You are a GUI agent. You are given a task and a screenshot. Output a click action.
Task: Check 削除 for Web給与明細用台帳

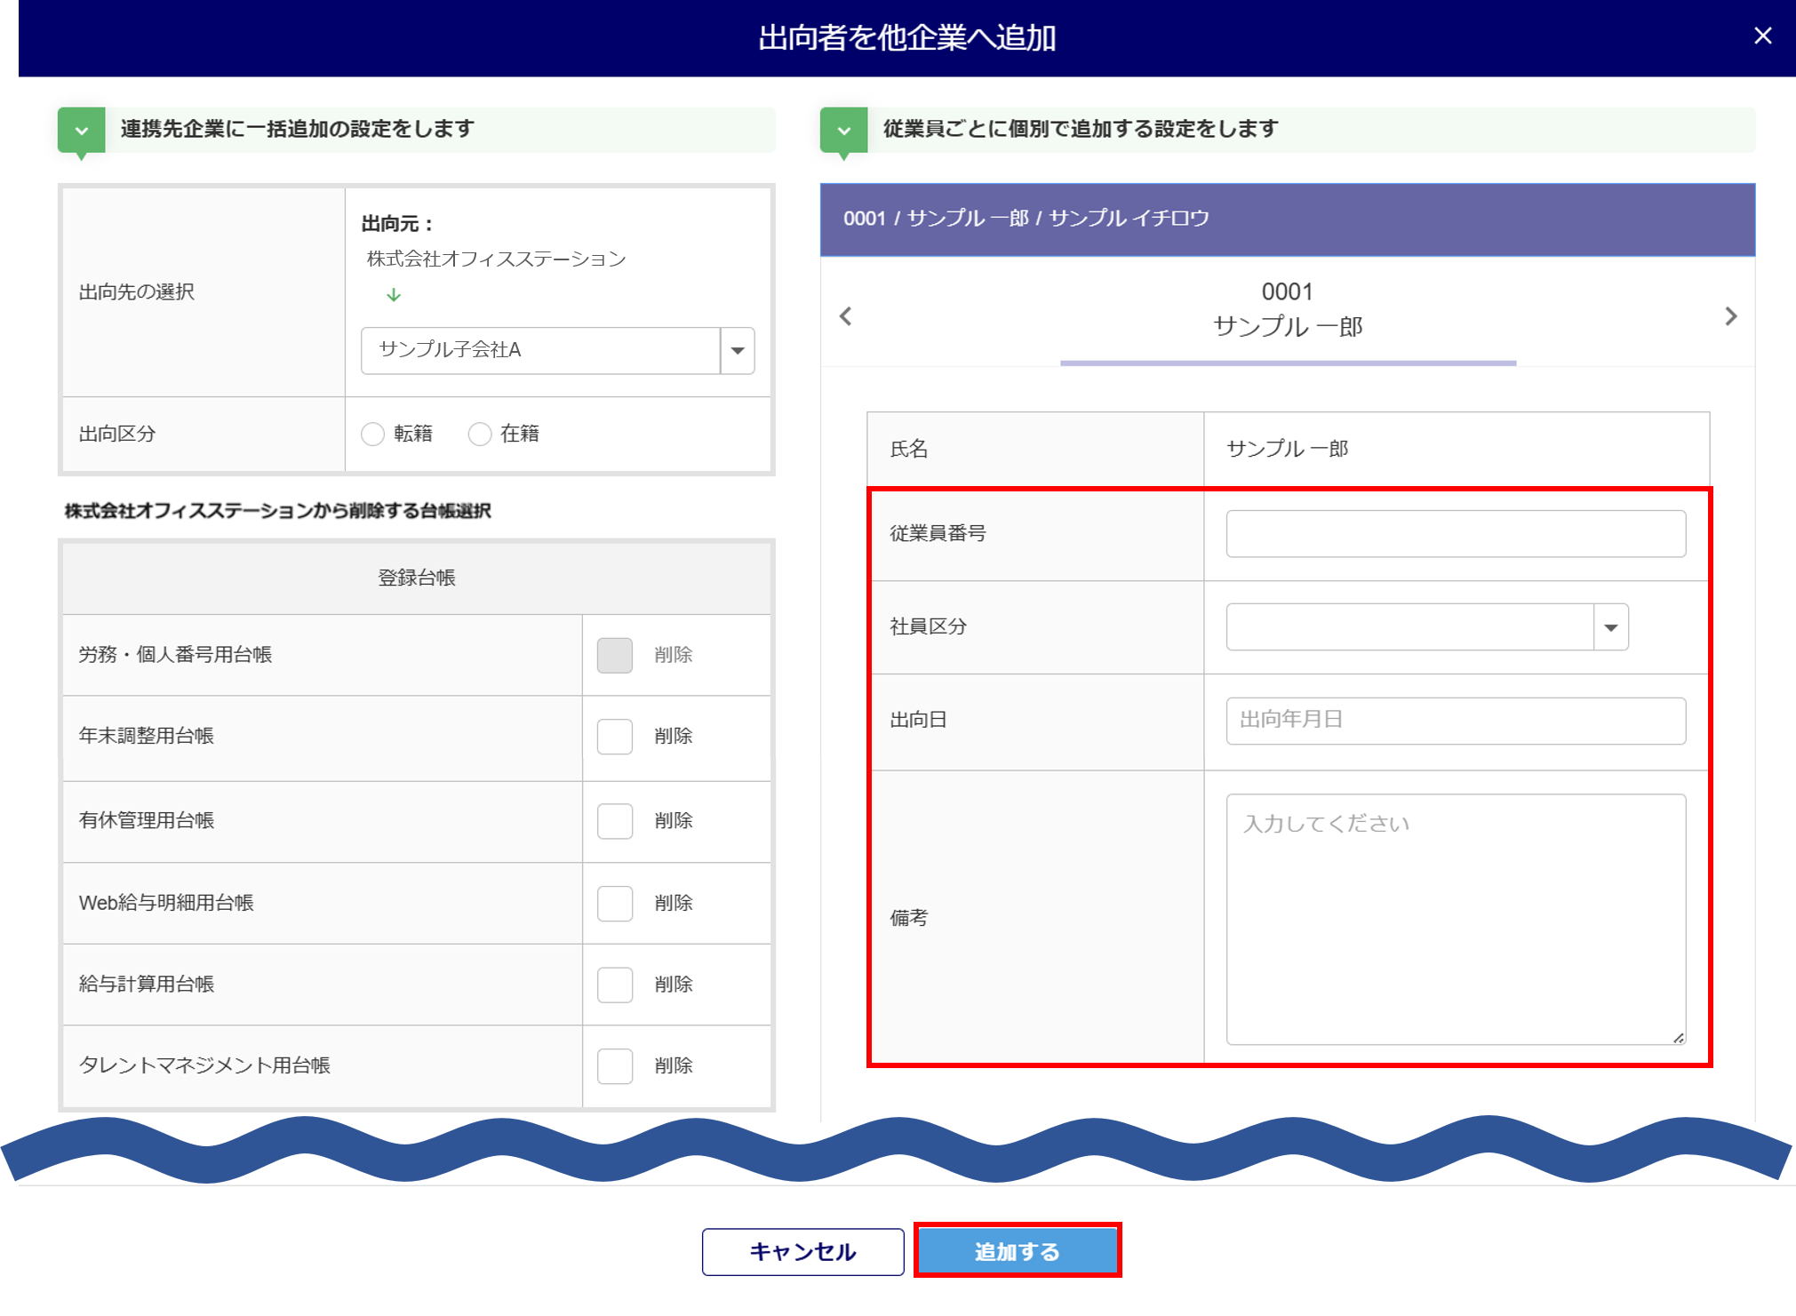[615, 903]
